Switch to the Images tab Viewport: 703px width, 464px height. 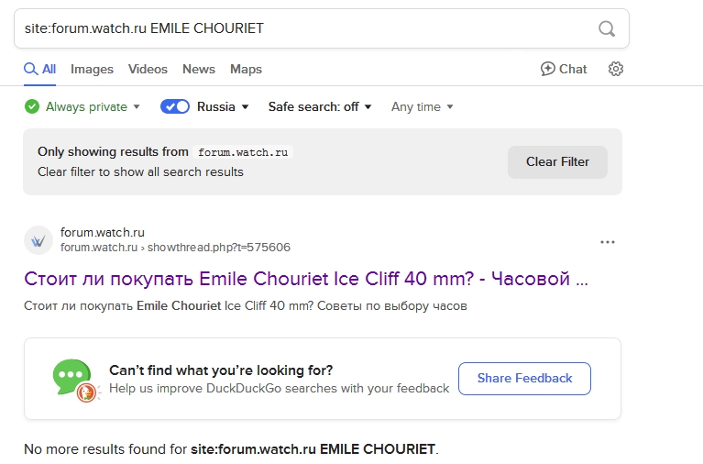click(x=92, y=69)
